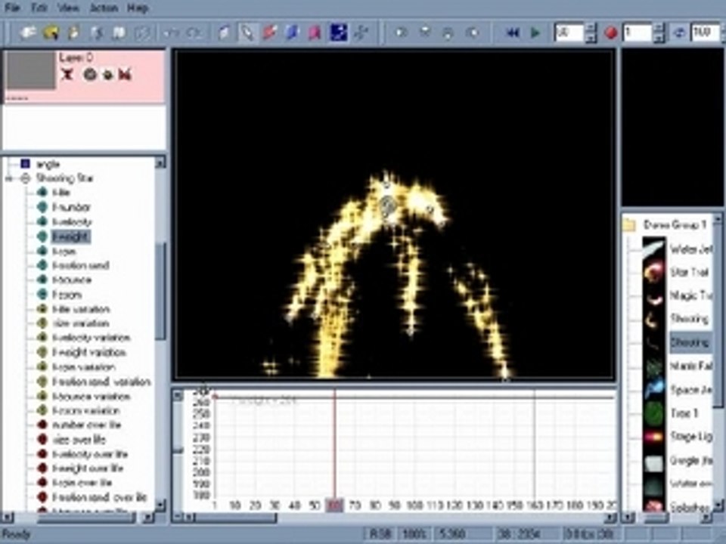The width and height of the screenshot is (726, 544).
Task: Select the life property
Action: pyautogui.click(x=61, y=193)
